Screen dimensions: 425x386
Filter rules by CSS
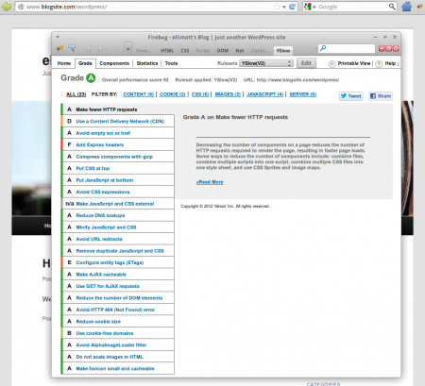point(200,94)
